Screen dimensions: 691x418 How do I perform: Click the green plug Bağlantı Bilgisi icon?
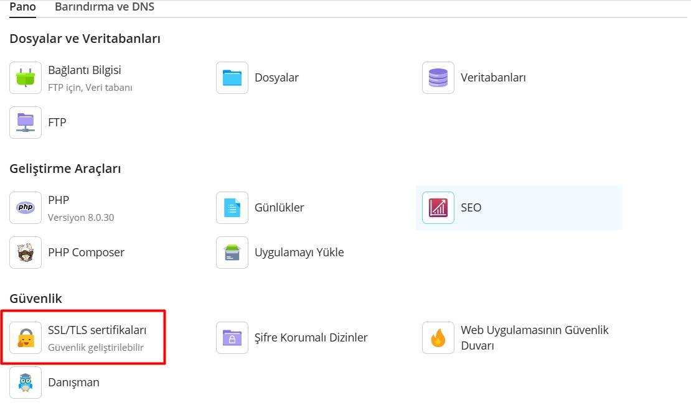[26, 78]
